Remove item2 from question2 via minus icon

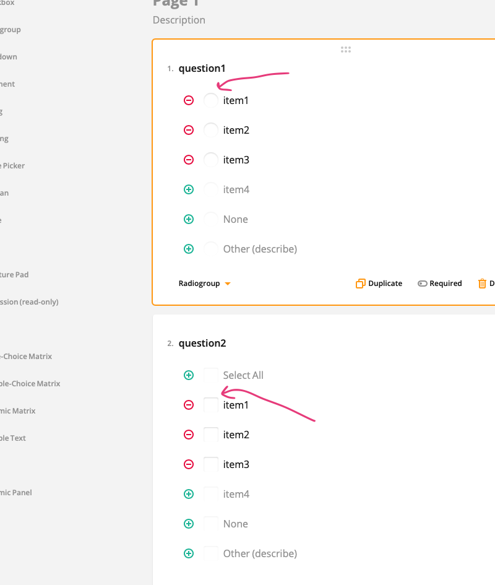pos(189,434)
